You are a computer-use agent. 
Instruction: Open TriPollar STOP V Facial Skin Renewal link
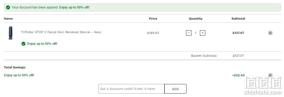pos(61,32)
